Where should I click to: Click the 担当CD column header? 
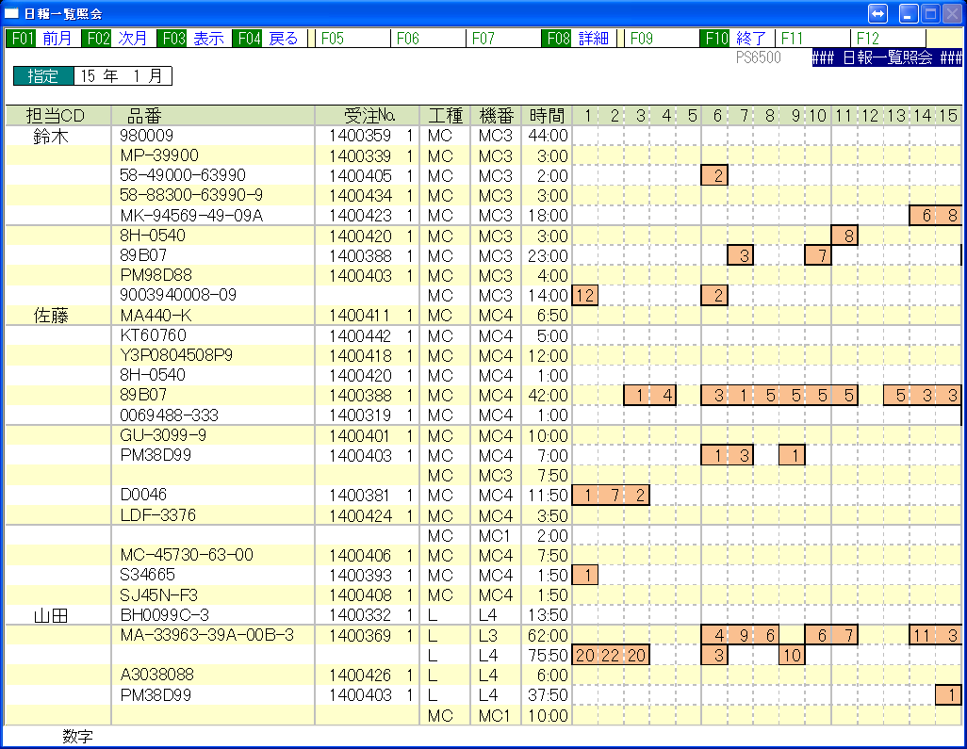[x=57, y=116]
